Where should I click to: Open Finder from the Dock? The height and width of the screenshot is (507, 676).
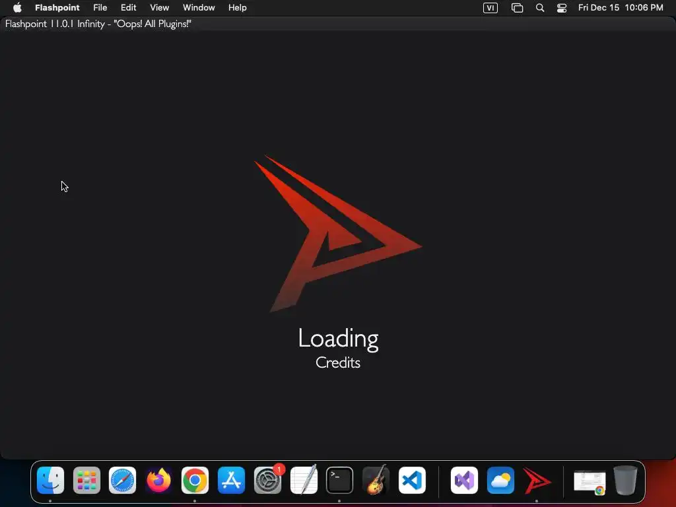[50, 481]
